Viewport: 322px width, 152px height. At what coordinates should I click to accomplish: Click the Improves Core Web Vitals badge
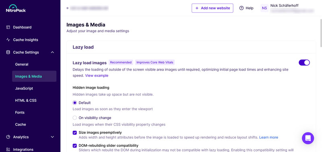pyautogui.click(x=155, y=63)
